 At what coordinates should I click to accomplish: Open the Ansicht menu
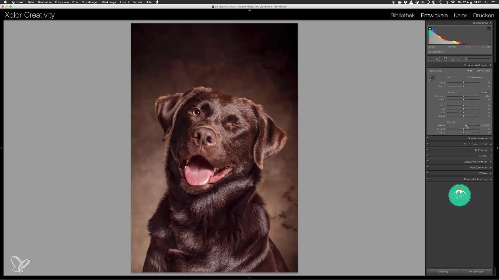pos(124,2)
